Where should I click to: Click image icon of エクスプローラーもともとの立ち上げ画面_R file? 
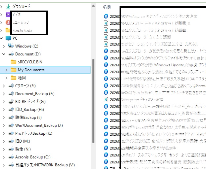(x=106, y=23)
